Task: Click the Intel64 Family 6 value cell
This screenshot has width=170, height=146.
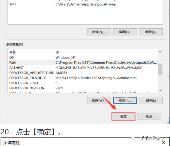Action: pos(96,78)
